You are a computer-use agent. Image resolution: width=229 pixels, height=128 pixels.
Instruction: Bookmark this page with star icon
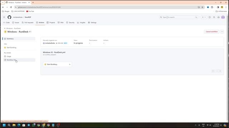coord(202,7)
